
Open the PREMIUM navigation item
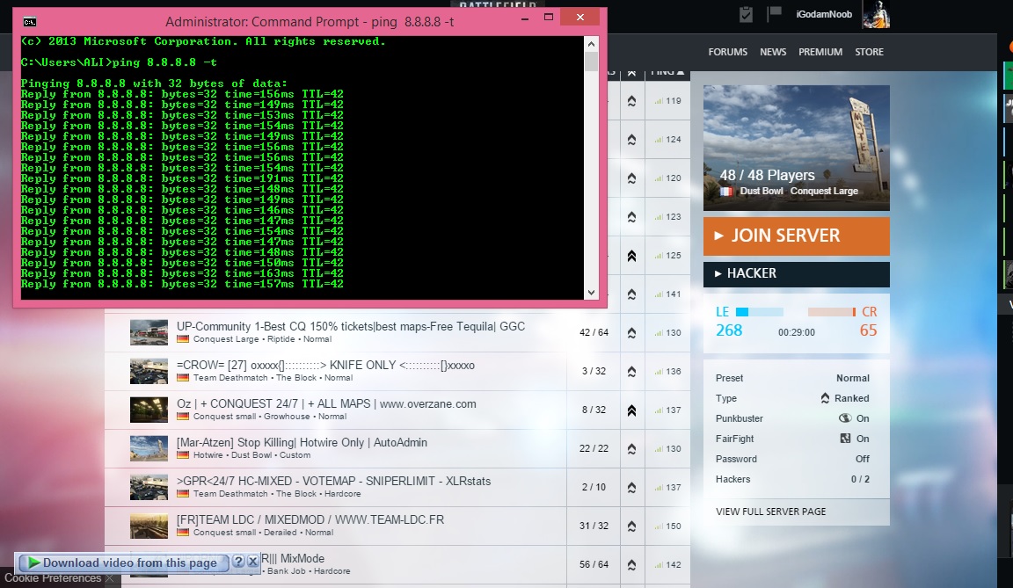point(820,52)
